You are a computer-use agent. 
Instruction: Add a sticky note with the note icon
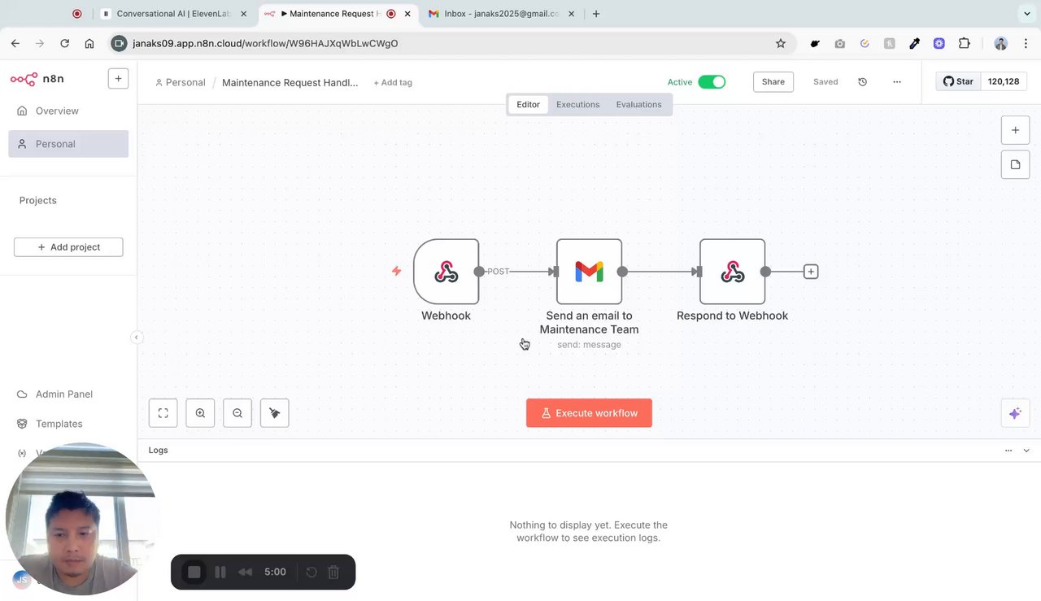[x=1015, y=164]
